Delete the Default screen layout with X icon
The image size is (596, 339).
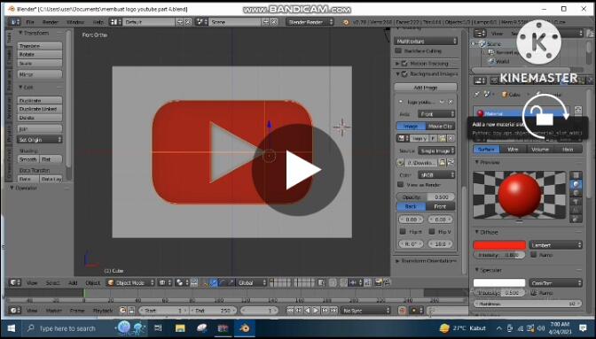[187, 22]
